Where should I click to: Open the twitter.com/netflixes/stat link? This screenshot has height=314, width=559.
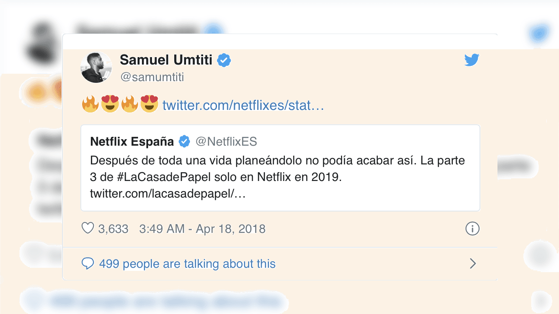point(242,105)
